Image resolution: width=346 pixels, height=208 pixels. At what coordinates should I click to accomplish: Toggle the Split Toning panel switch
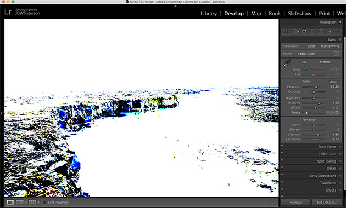click(x=282, y=160)
